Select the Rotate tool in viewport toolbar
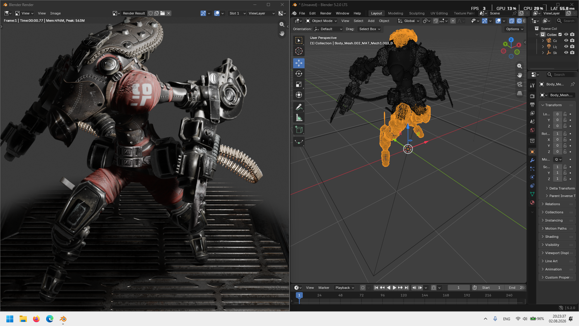 click(x=299, y=74)
